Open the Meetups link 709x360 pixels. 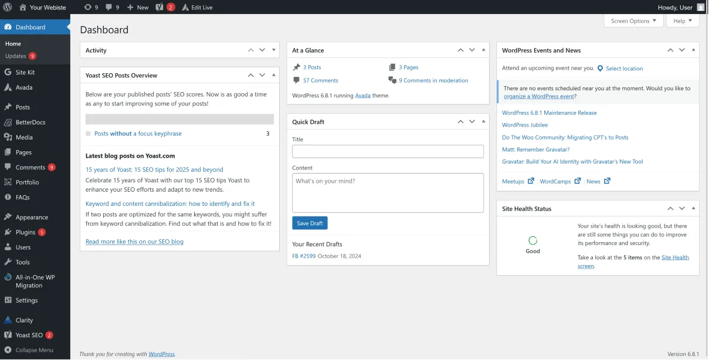tap(513, 181)
